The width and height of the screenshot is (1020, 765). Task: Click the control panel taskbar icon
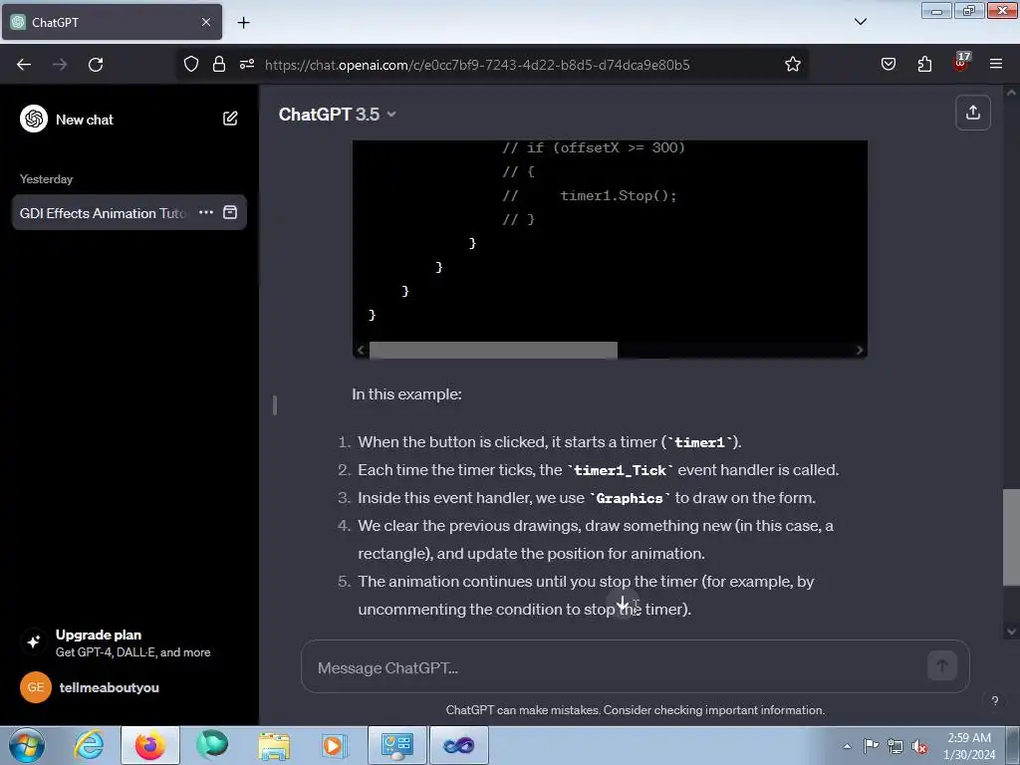coord(397,745)
